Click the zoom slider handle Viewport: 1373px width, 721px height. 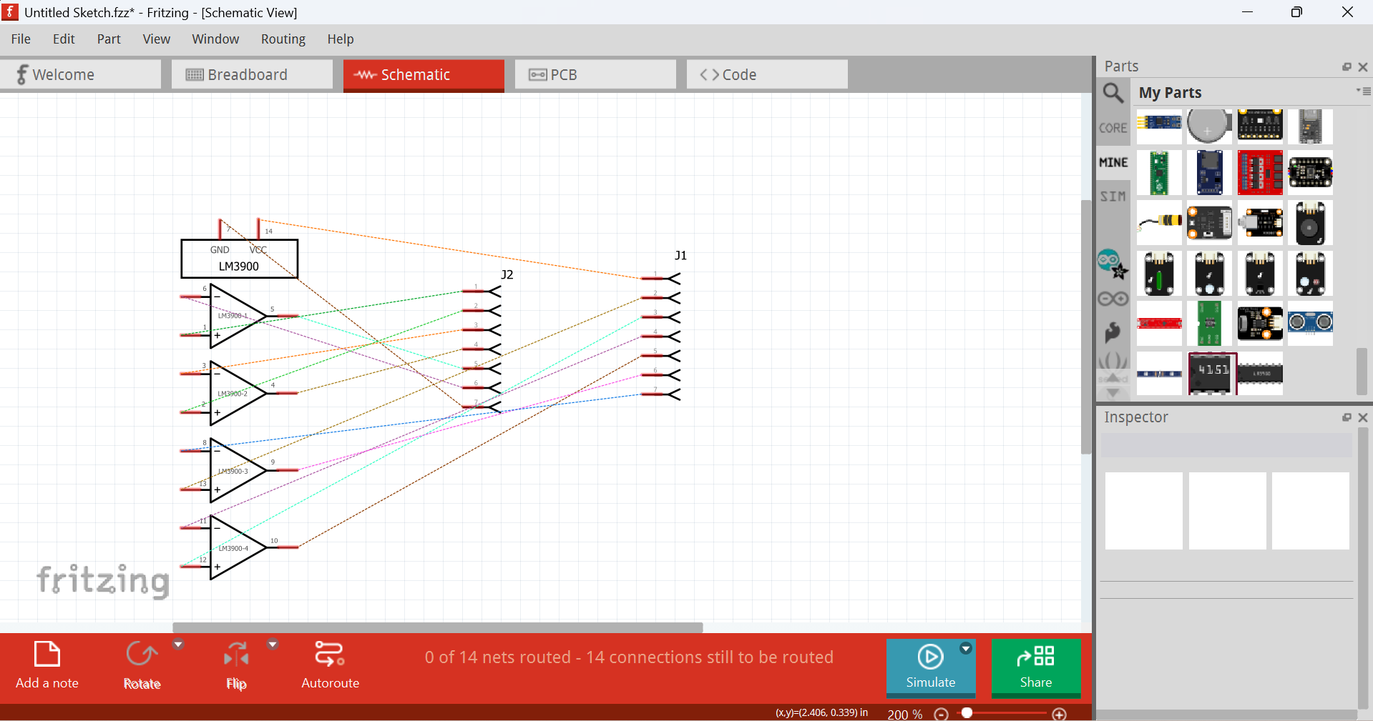pyautogui.click(x=967, y=713)
